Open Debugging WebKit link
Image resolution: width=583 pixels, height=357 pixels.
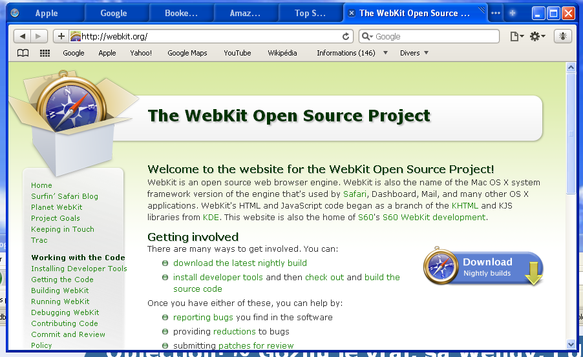[x=65, y=312]
